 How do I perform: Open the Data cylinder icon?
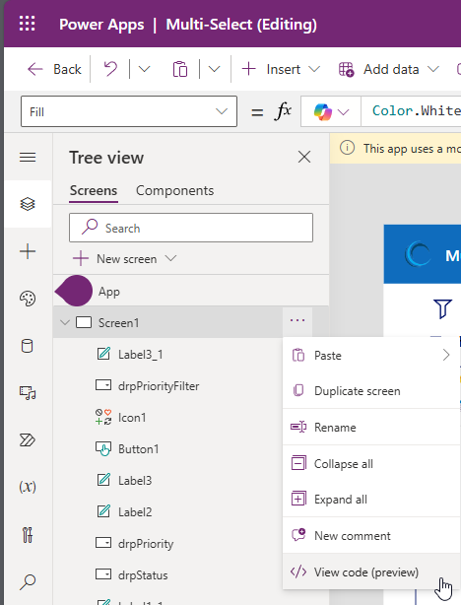[27, 346]
